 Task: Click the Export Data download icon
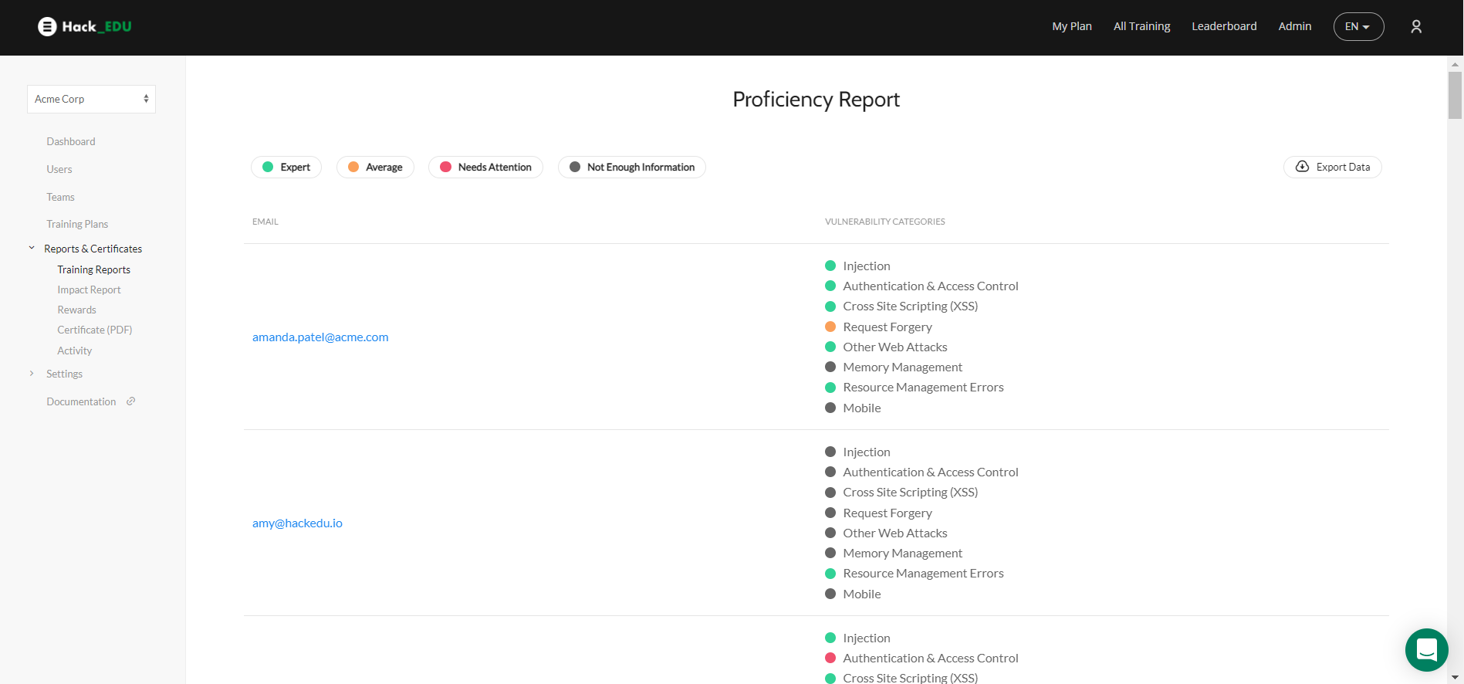1302,167
